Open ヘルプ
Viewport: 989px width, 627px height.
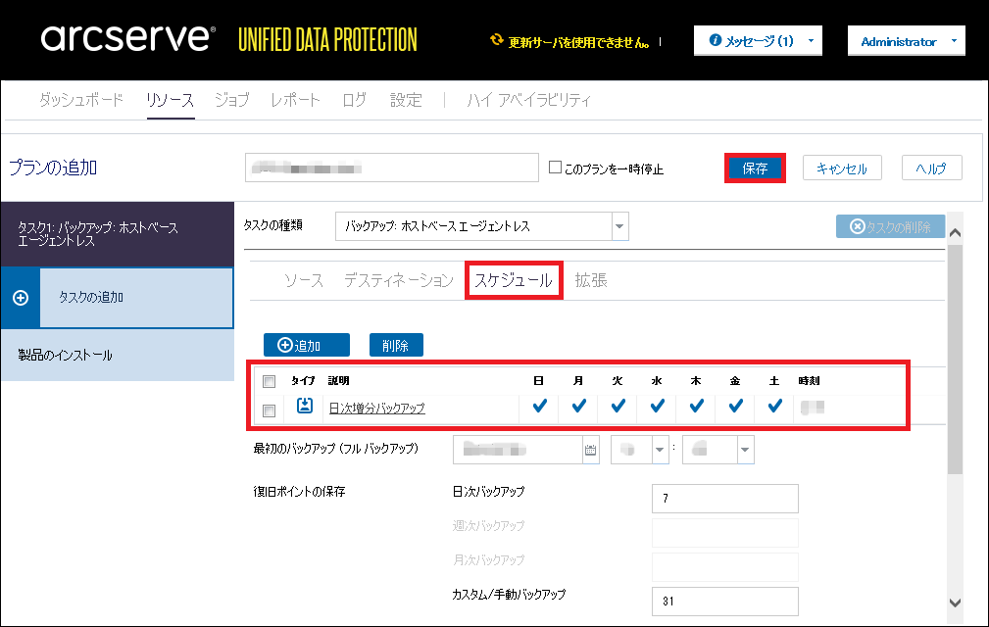[x=931, y=169]
